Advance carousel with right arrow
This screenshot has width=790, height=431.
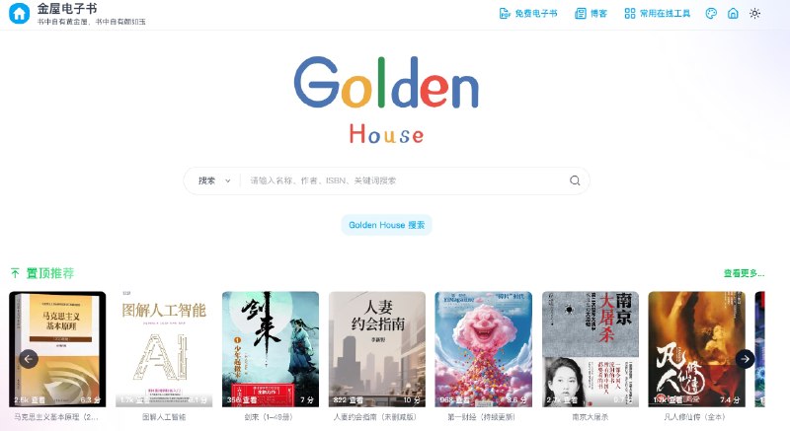click(x=746, y=359)
